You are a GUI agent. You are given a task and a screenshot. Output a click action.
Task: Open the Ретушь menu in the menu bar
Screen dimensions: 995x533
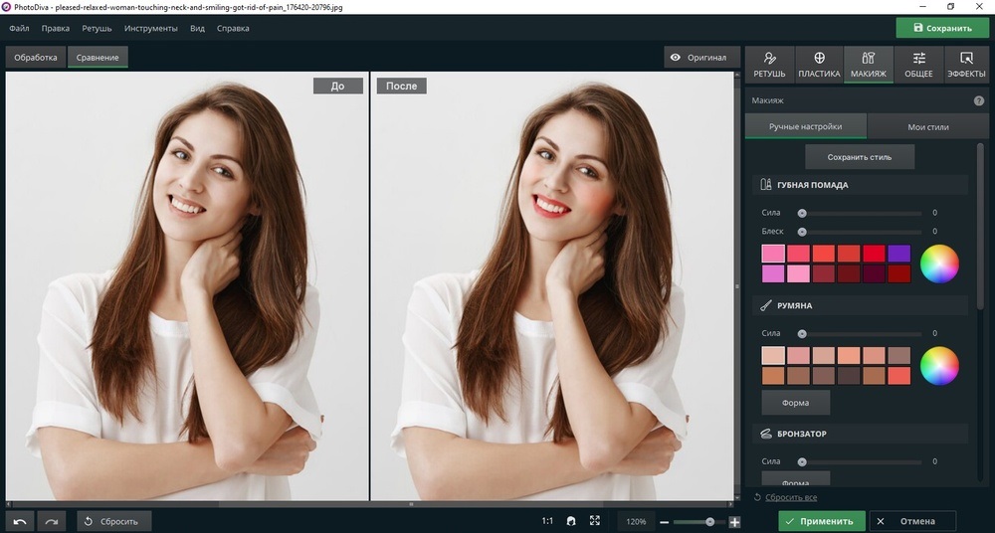click(x=97, y=28)
